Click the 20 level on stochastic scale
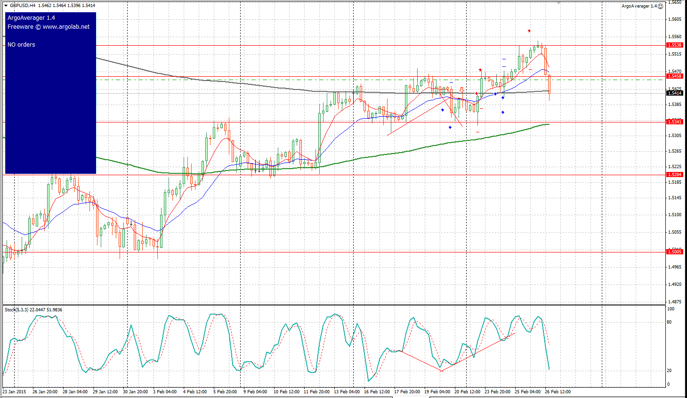687x398 pixels. 669,371
